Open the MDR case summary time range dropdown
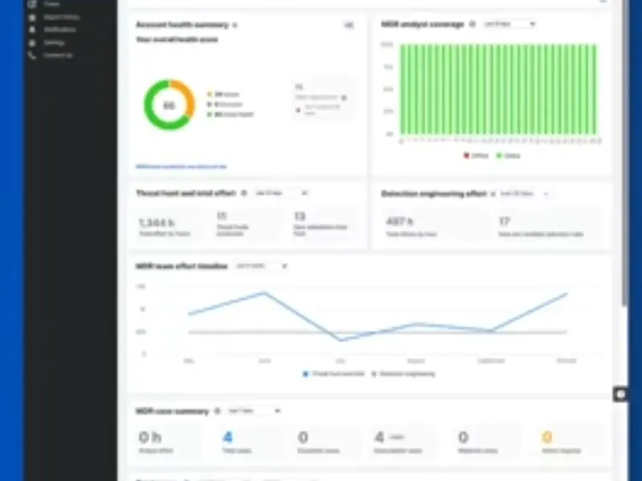The height and width of the screenshot is (481, 642). click(254, 411)
